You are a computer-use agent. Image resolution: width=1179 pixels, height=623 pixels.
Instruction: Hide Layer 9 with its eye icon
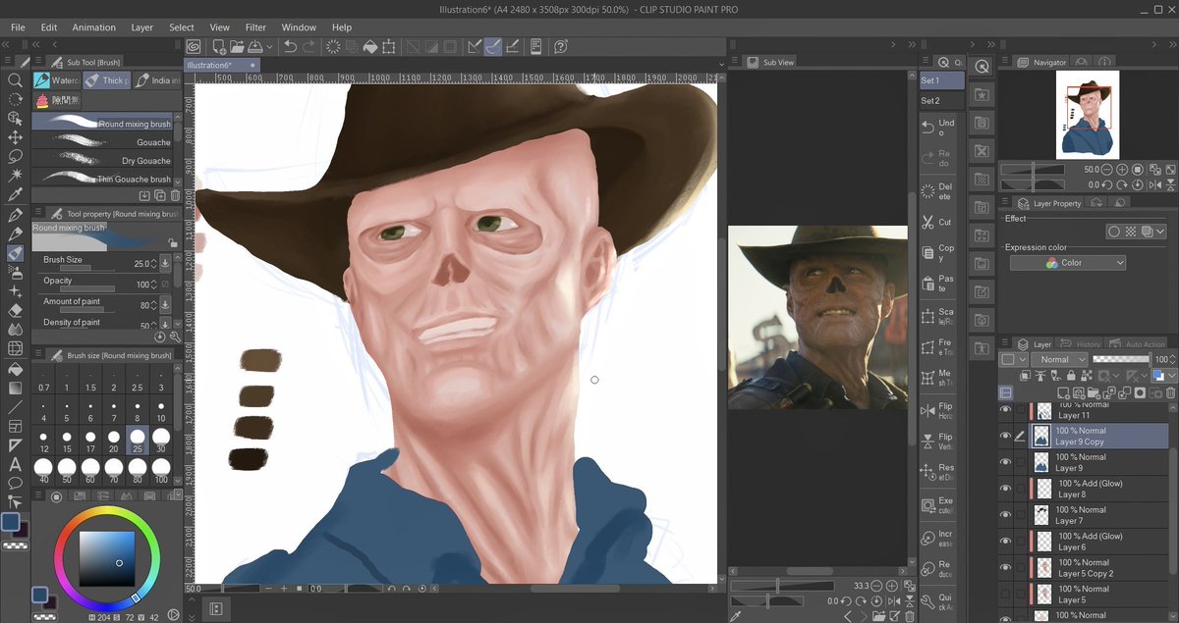[1005, 462]
